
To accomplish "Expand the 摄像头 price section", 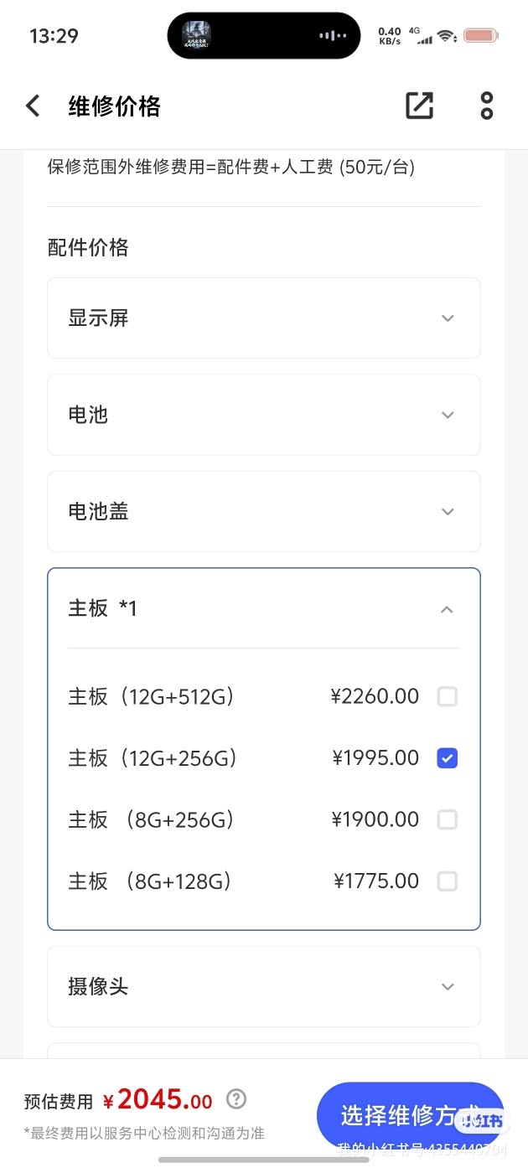I will (448, 987).
